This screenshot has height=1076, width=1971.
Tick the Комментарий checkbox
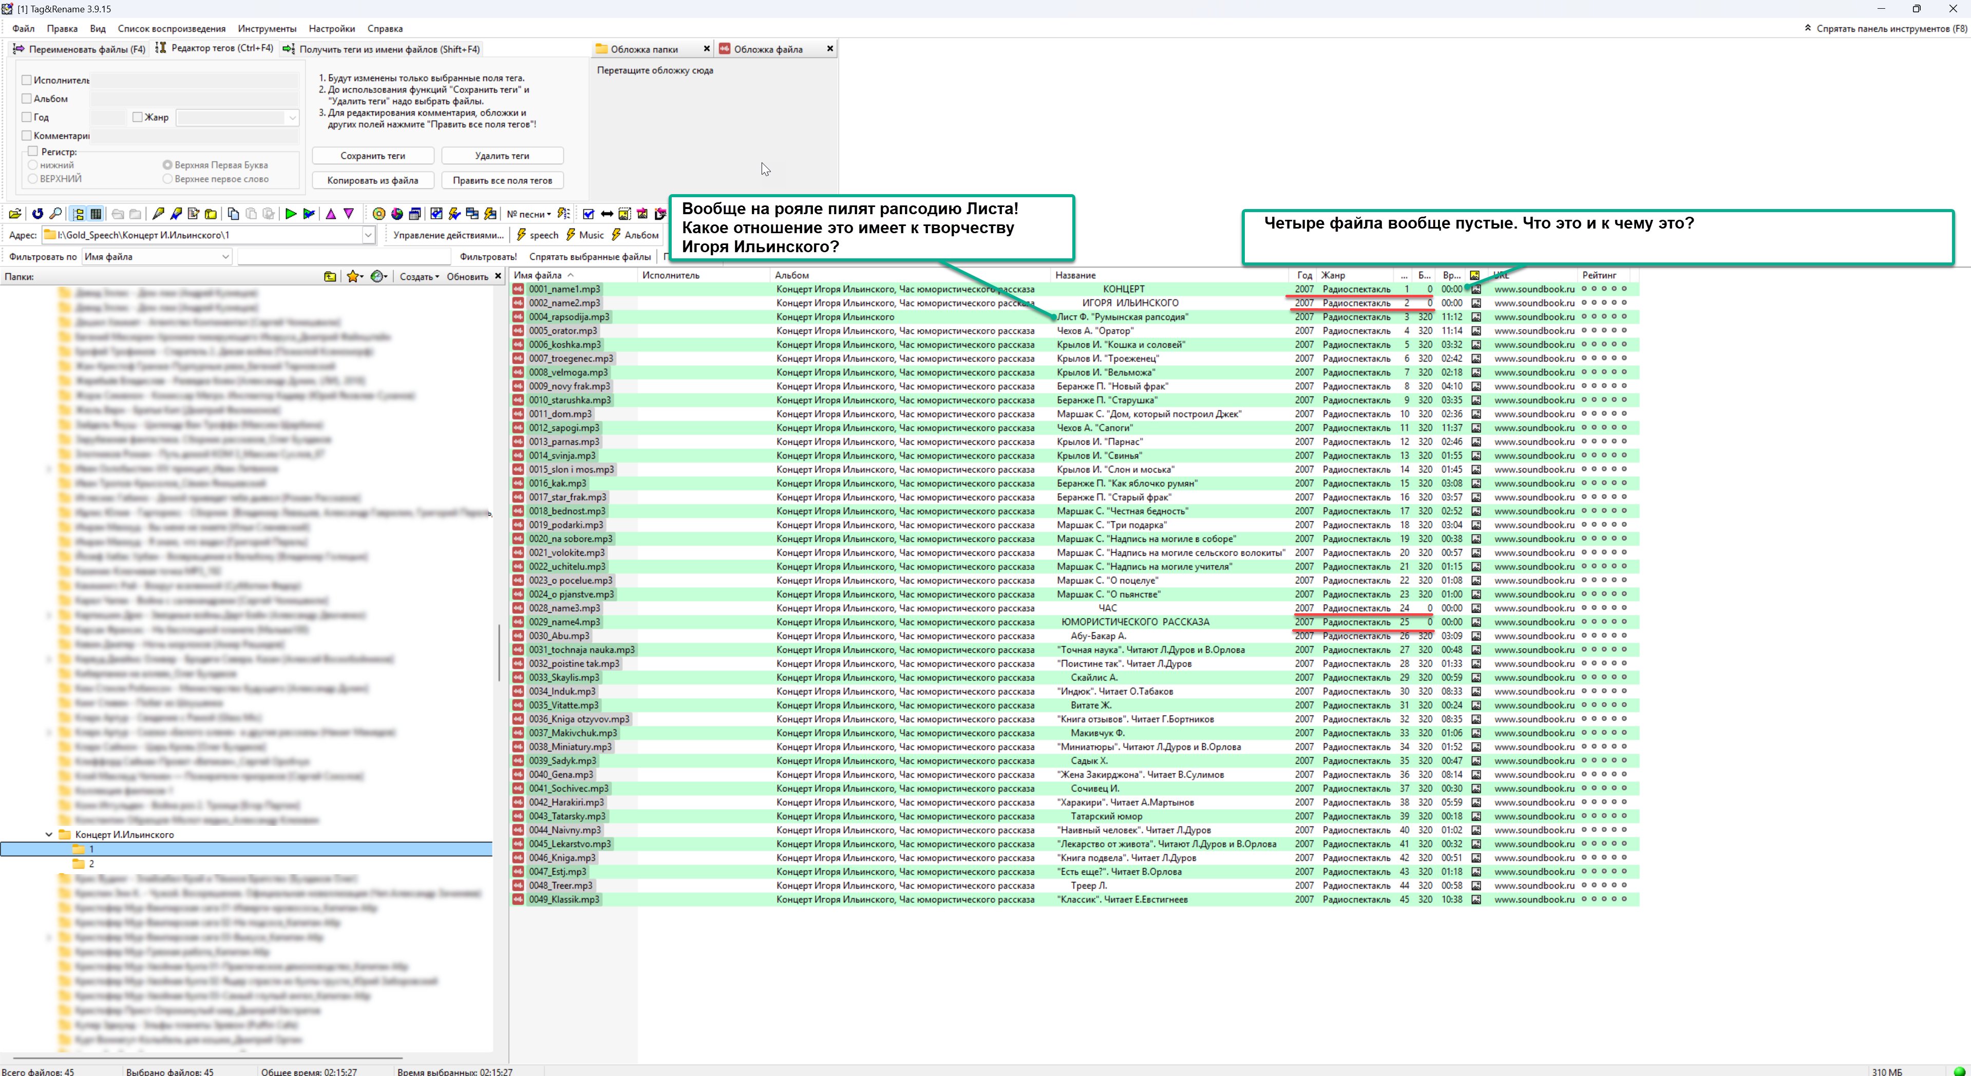(27, 136)
